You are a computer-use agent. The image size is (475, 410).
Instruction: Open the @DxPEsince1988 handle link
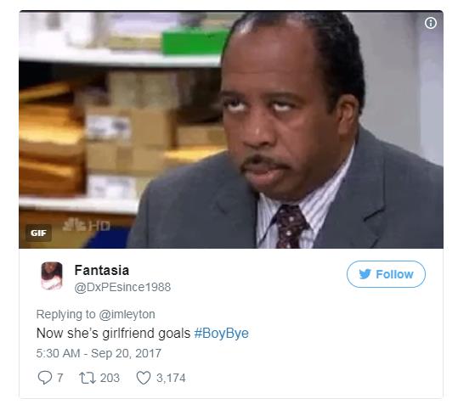[122, 287]
